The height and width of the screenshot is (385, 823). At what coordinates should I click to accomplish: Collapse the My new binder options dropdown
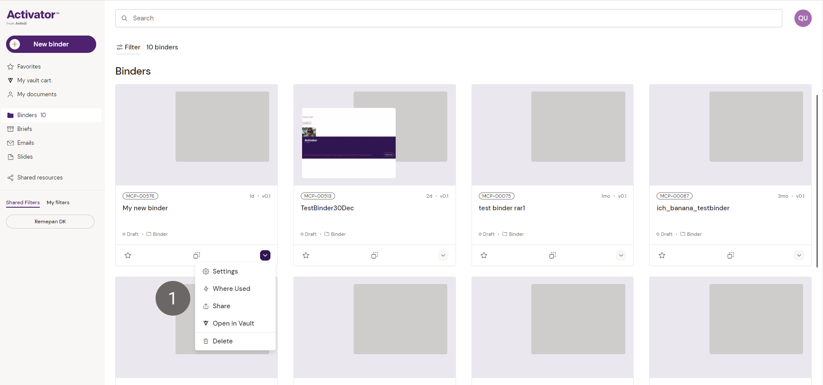265,255
